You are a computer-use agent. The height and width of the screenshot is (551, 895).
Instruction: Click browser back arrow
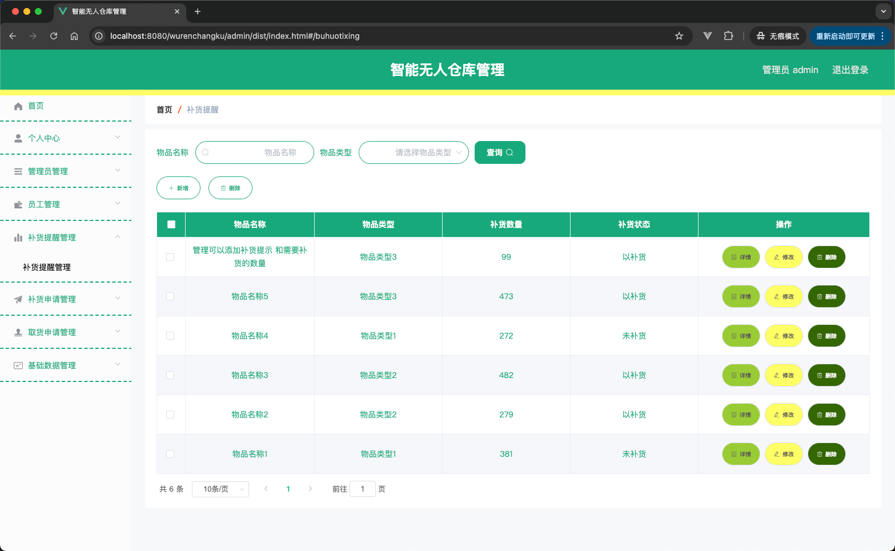[13, 36]
